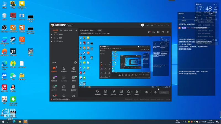Click the stream preview canvas
Image resolution: width=221 pixels, height=124 pixels.
(x=125, y=62)
